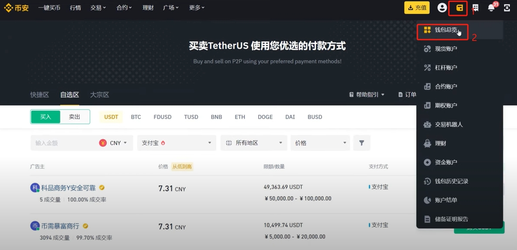This screenshot has width=517, height=250.
Task: Select the FDUSD coin tab
Action: pyautogui.click(x=163, y=117)
